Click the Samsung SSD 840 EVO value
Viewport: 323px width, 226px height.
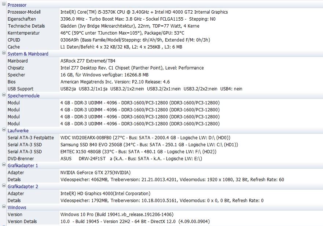[149, 145]
